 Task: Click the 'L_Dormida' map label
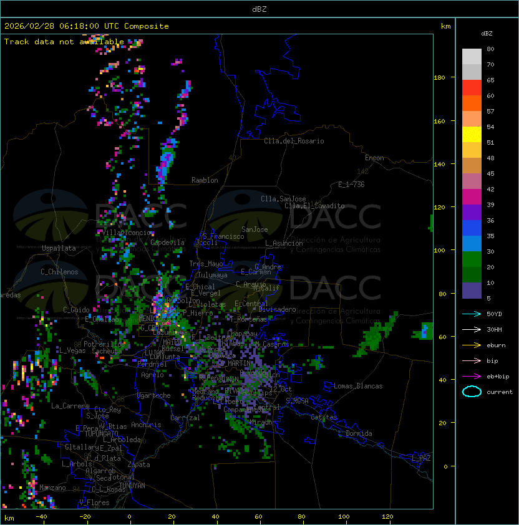click(355, 433)
